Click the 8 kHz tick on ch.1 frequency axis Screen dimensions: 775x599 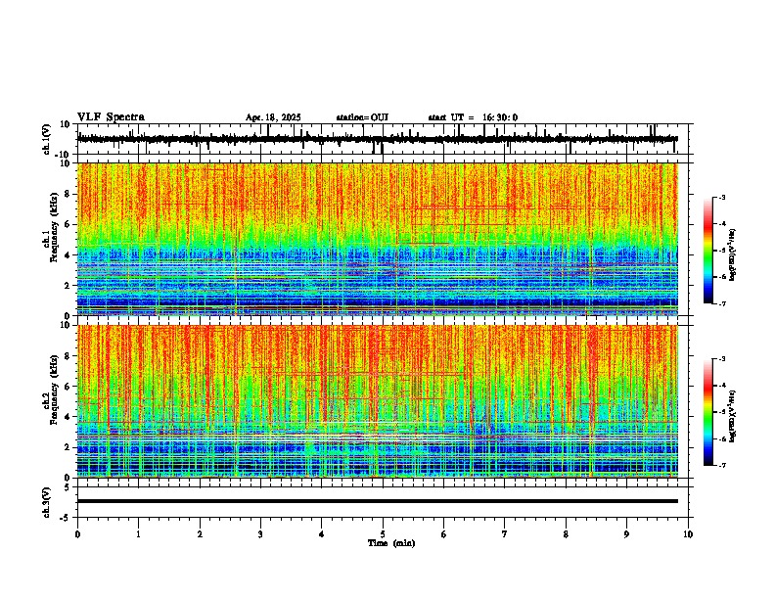[x=68, y=194]
